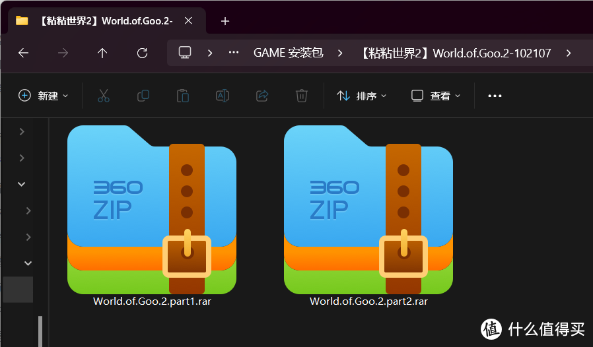The height and width of the screenshot is (347, 593).
Task: Switch to the 【粘粘世界2】World.of.Goo.2- tab
Action: (107, 21)
